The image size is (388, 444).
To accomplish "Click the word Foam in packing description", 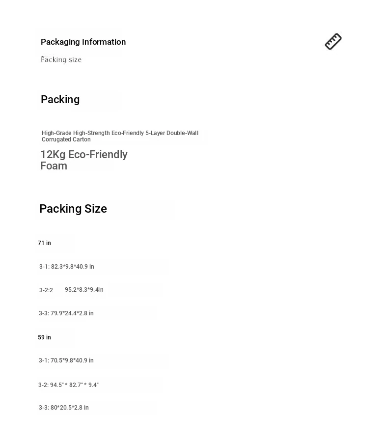I will pos(54,166).
